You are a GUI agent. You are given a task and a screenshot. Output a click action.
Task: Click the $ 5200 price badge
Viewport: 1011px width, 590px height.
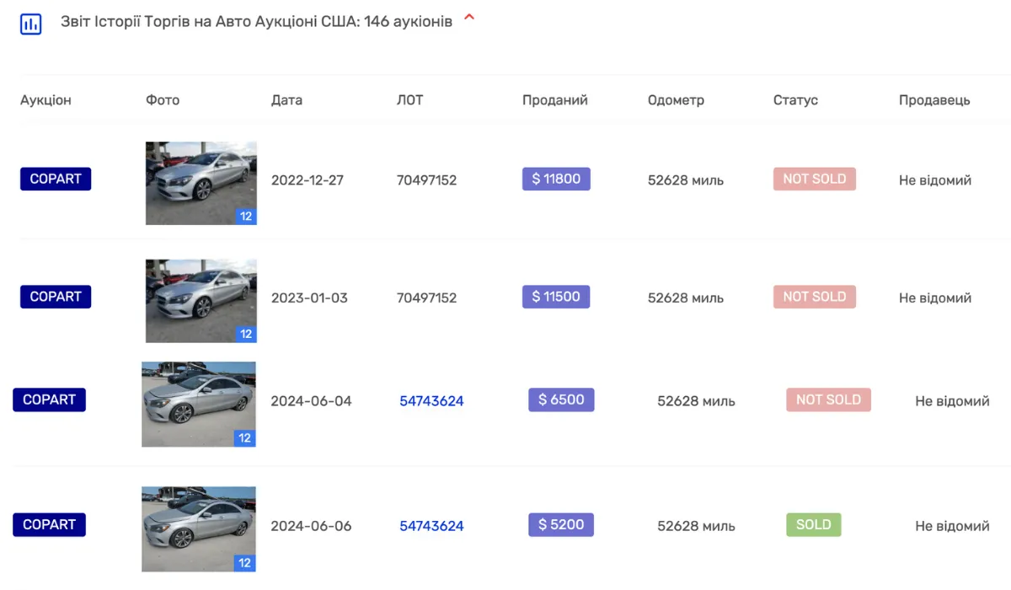tap(561, 524)
